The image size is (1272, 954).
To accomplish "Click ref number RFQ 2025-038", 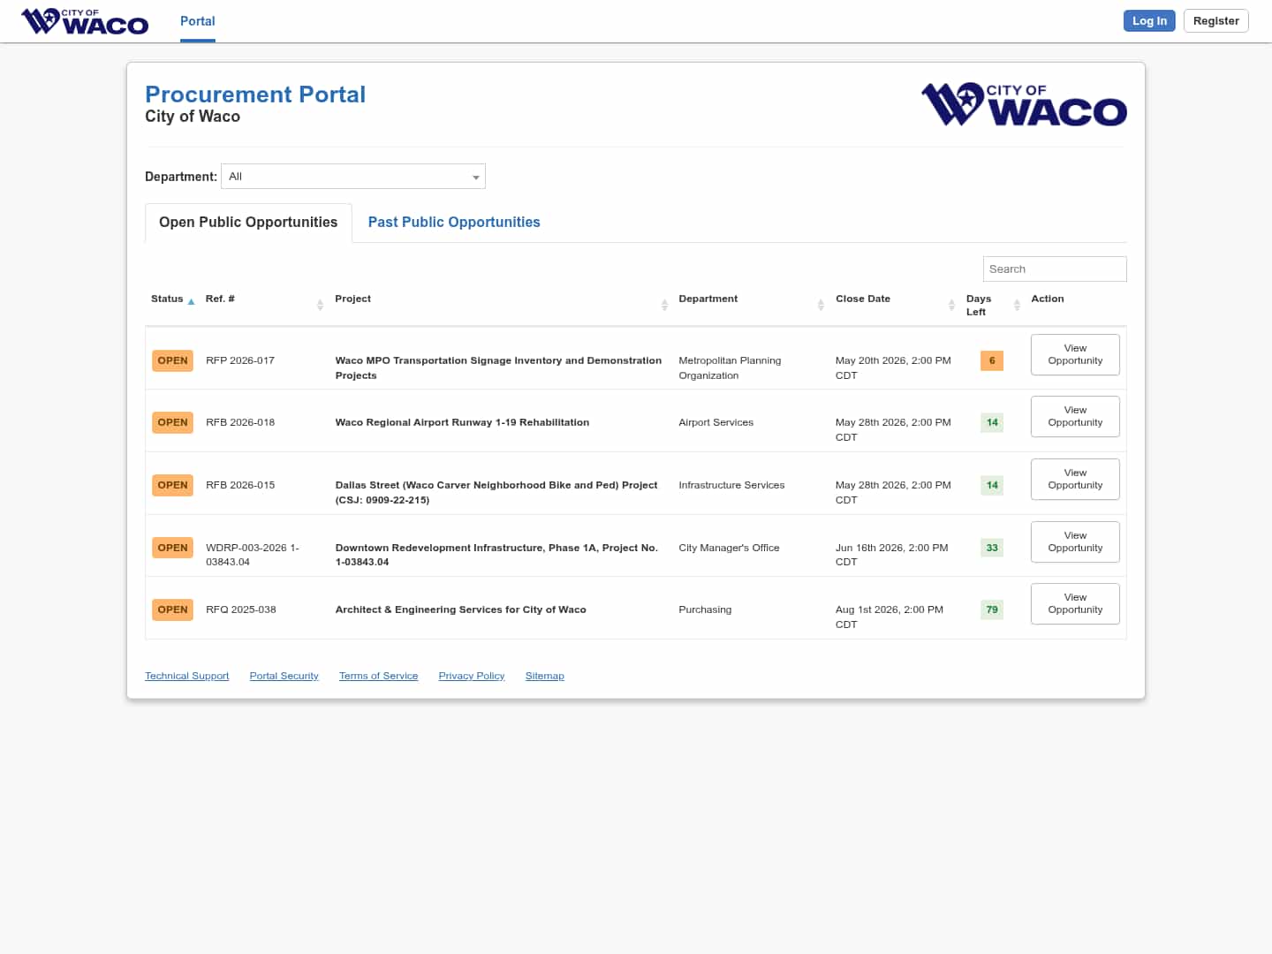I will click(x=241, y=609).
